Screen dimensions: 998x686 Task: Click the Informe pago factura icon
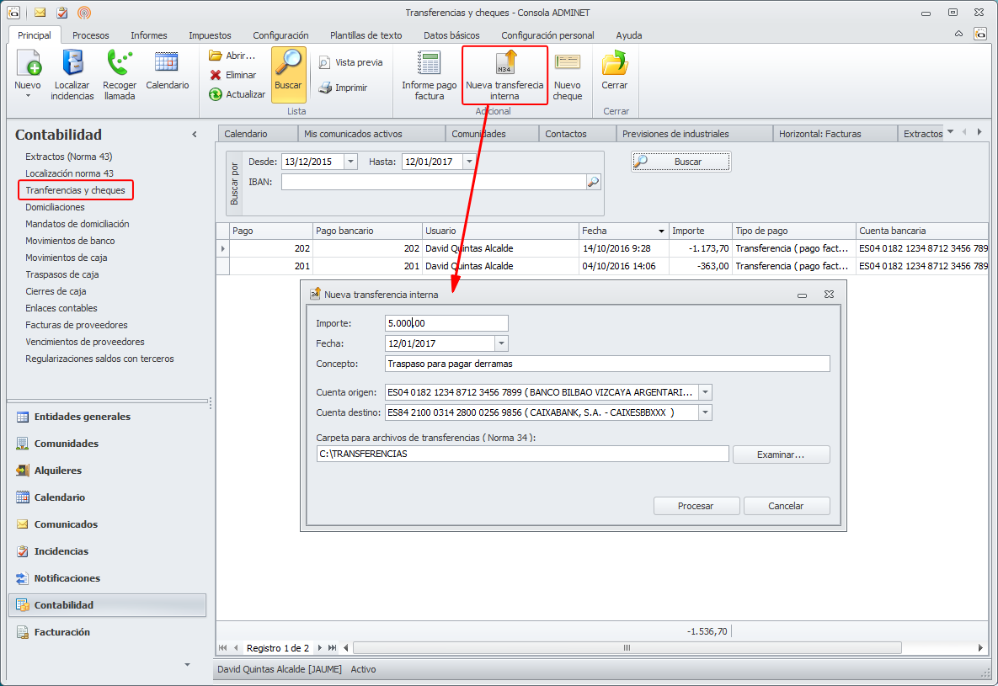429,64
